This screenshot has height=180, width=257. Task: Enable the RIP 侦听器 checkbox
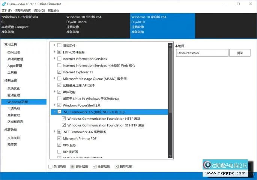coord(59,152)
